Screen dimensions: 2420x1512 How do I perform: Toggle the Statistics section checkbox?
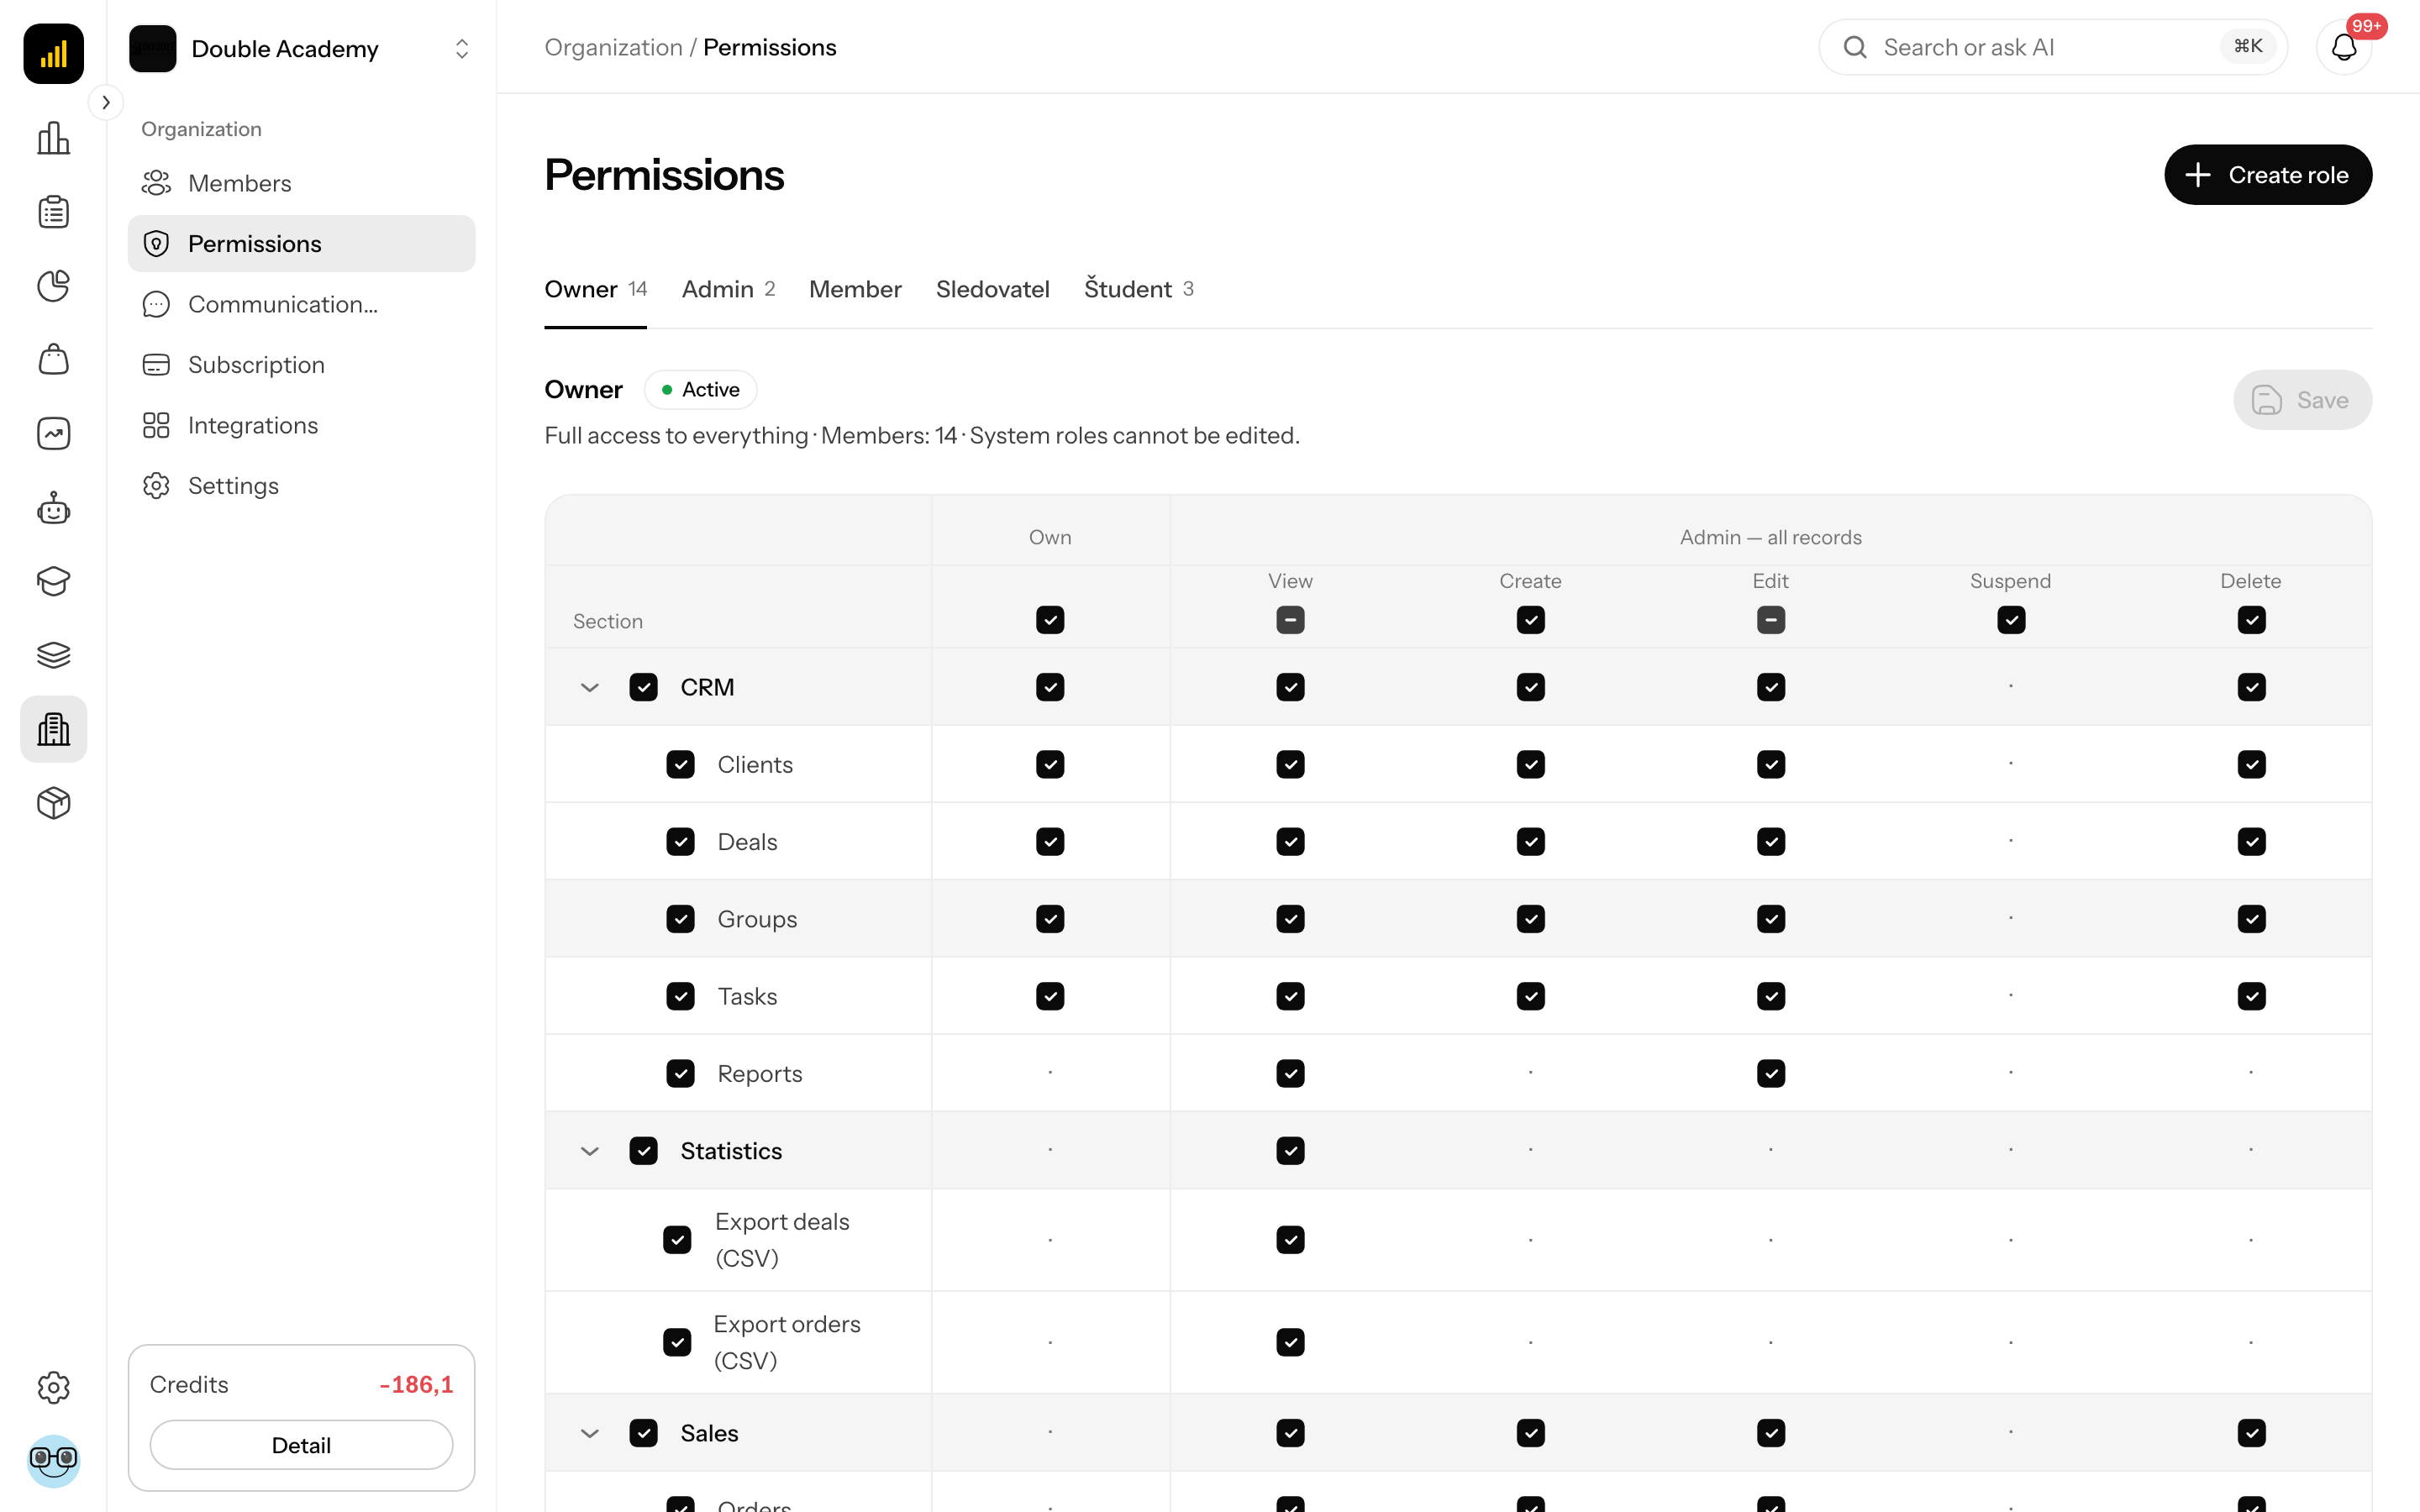coord(643,1151)
